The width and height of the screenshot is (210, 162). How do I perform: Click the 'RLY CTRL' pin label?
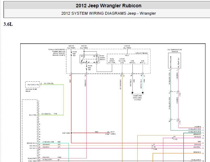33,115
